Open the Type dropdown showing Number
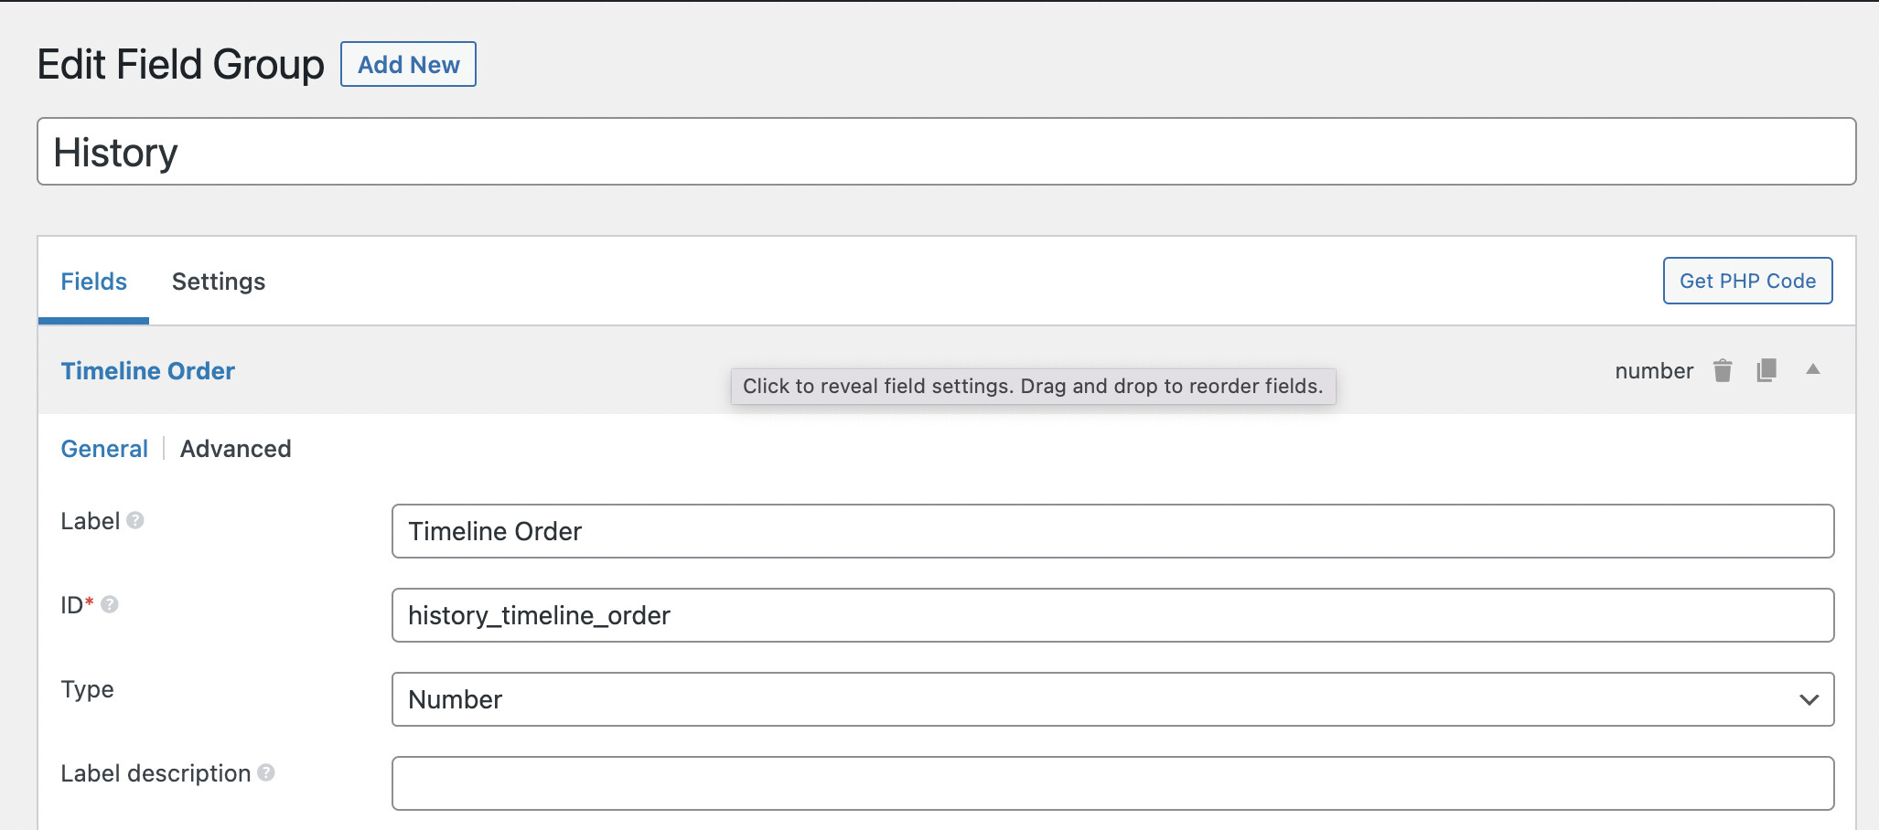Image resolution: width=1879 pixels, height=830 pixels. [x=1112, y=699]
